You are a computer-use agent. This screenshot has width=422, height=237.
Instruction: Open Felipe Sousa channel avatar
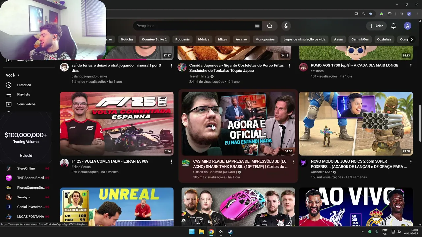(64, 163)
